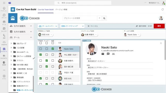Show more apps ellipsis in sidebar

[x=4, y=70]
